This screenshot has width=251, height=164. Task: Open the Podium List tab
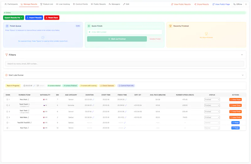point(46,4)
